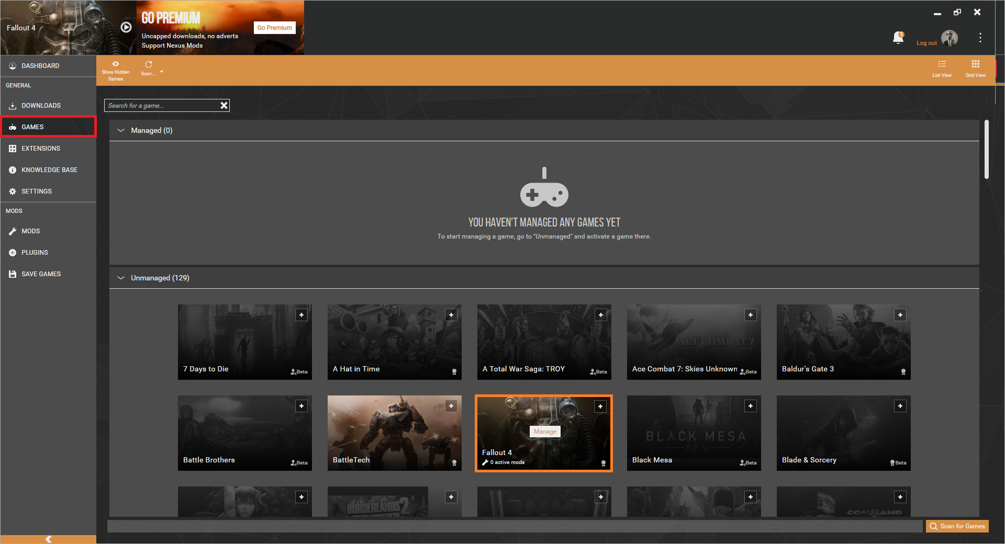
Task: Click Scan for Games button
Action: pyautogui.click(x=957, y=526)
